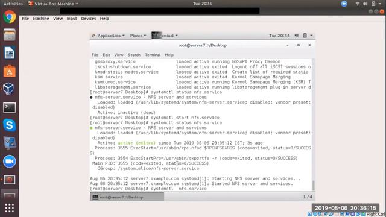Expand the guest system menu arrow
386x217 pixels.
pos(311,36)
